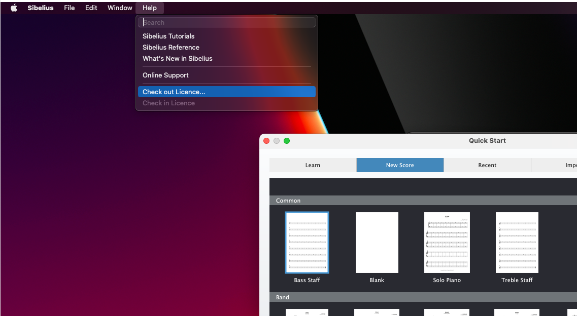The width and height of the screenshot is (577, 316).
Task: Open the Window menu
Action: point(120,8)
